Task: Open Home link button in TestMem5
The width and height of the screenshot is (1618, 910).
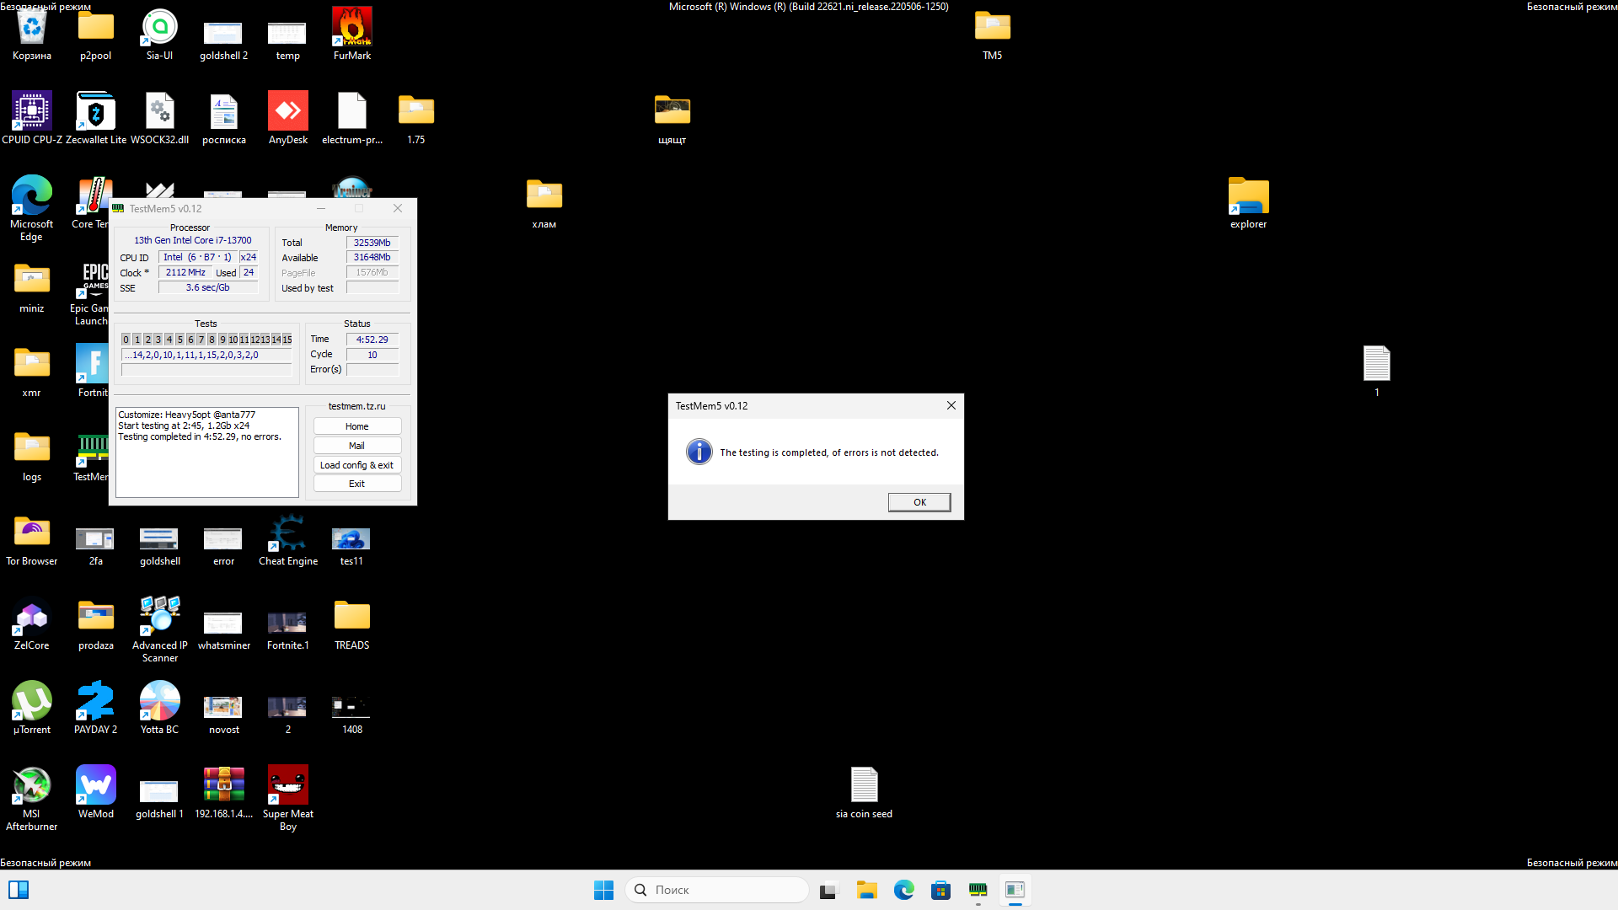Action: pos(356,426)
